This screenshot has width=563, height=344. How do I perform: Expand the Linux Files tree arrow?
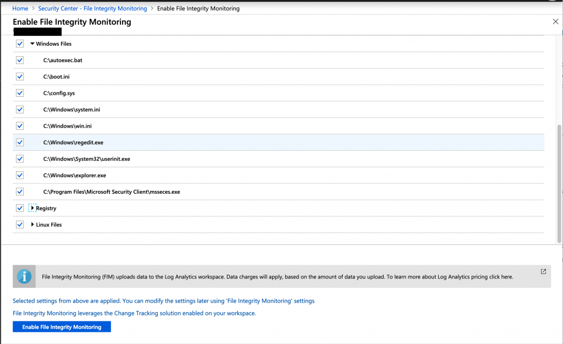click(32, 225)
